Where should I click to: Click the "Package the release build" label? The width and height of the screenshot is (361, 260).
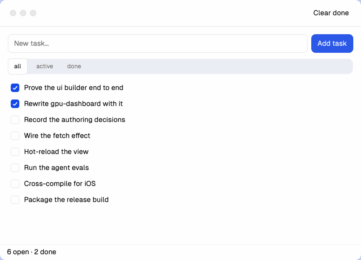66,200
